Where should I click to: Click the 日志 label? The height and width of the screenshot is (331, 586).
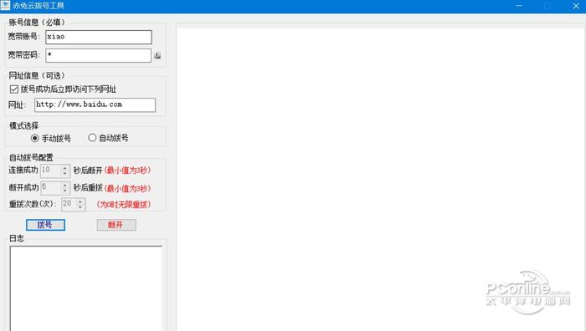pos(17,238)
